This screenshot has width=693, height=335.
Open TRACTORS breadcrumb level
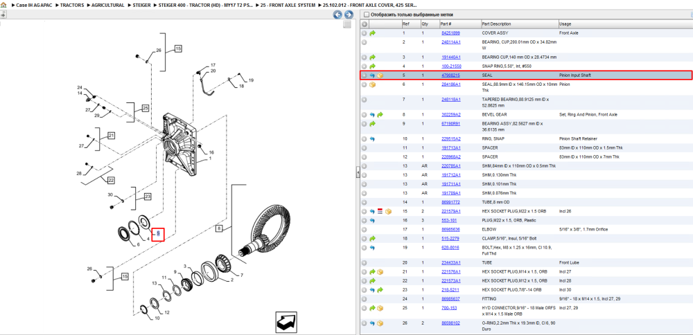72,5
